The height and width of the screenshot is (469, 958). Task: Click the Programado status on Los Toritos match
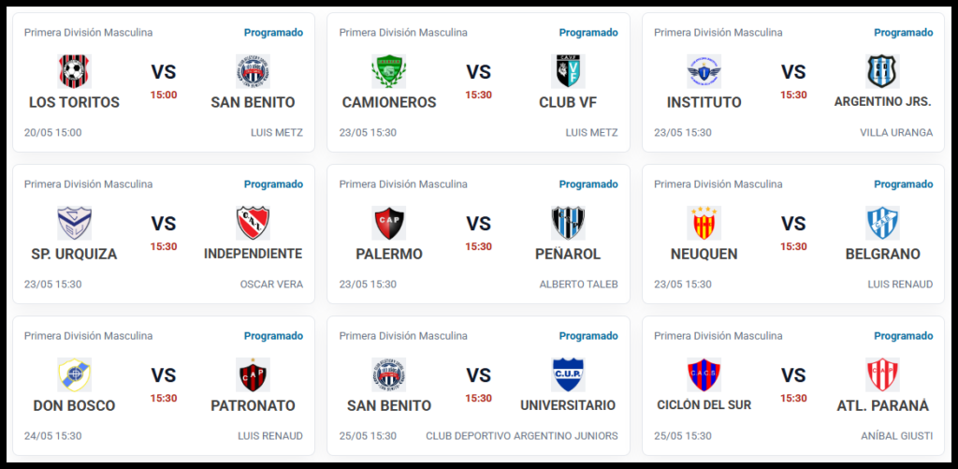[274, 33]
